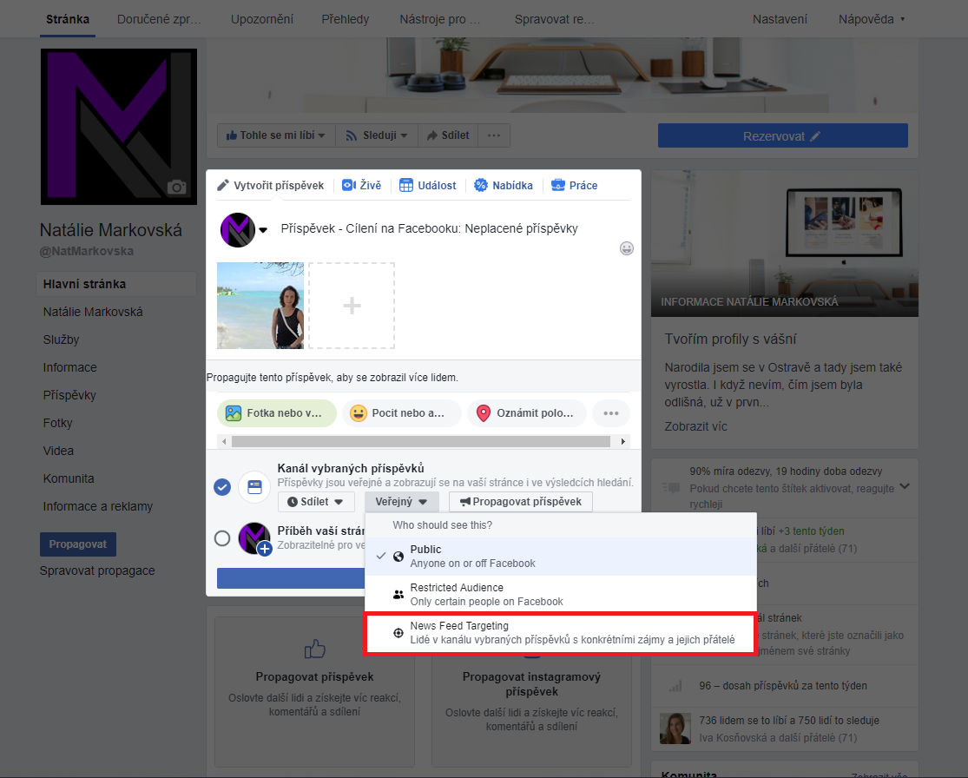Click the target icon for News Feed Targeting
Image resolution: width=968 pixels, height=778 pixels.
coord(398,633)
